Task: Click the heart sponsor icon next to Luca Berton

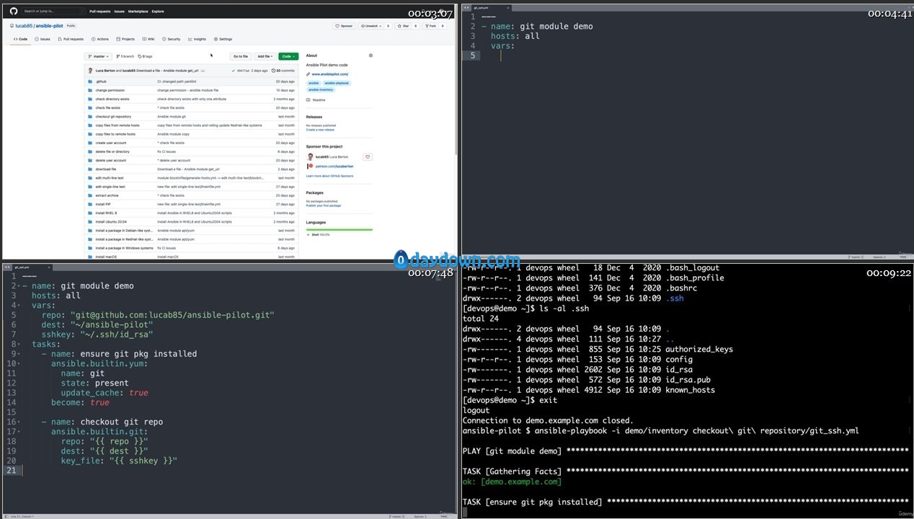Action: point(367,156)
